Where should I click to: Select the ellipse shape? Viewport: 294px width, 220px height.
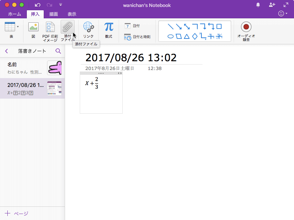click(171, 36)
